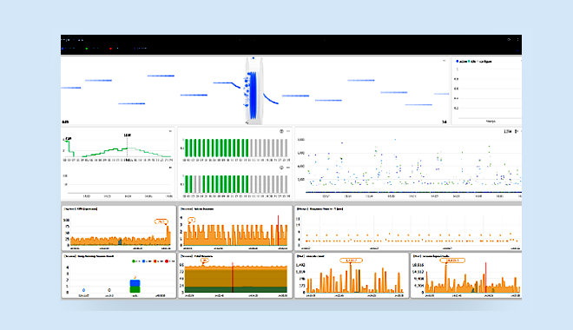Open dash menu on lower green bar panel
573x330 pixels.
[x=288, y=168]
